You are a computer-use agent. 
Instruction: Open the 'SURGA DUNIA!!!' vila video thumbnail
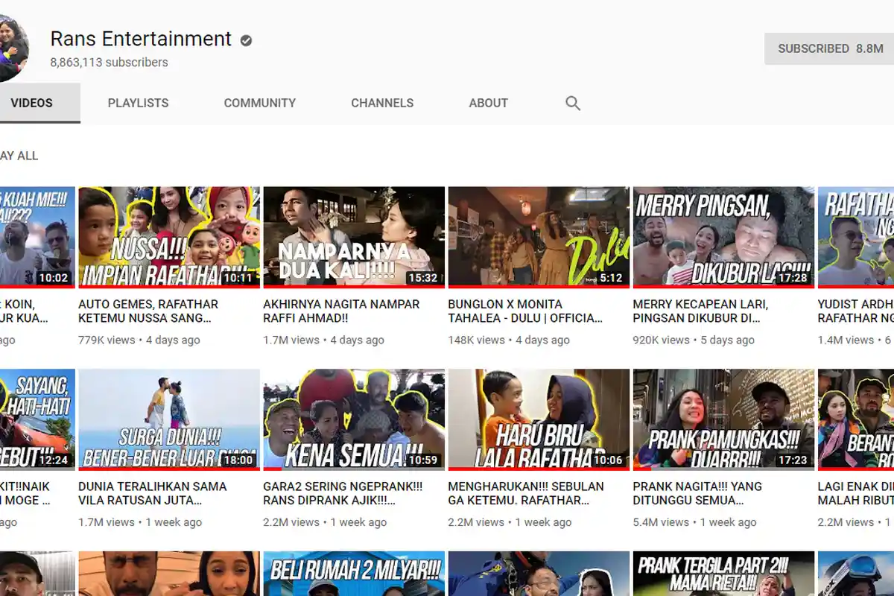pyautogui.click(x=168, y=419)
